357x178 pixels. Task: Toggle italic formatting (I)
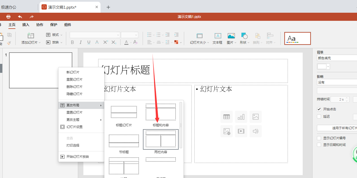[x=81, y=42]
